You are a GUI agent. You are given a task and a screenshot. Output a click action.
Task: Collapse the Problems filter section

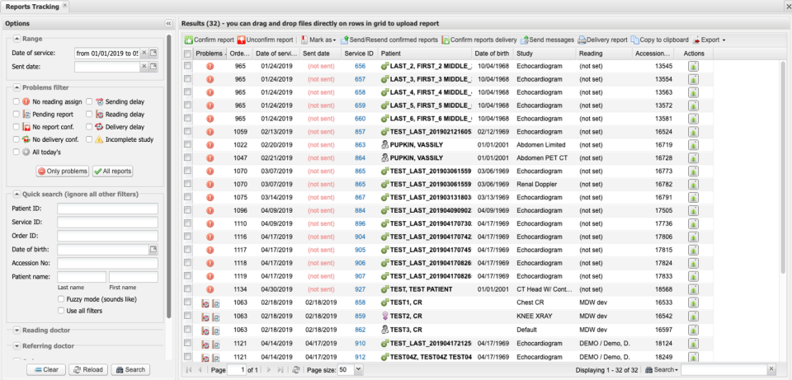[x=17, y=87]
